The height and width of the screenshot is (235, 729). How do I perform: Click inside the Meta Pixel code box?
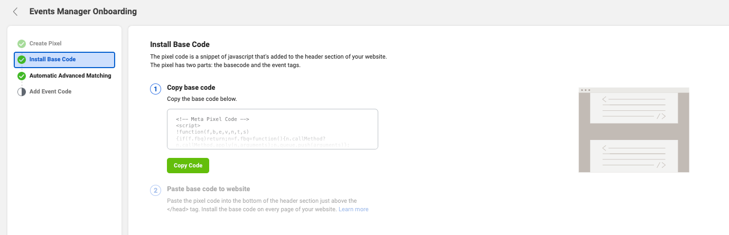272,129
